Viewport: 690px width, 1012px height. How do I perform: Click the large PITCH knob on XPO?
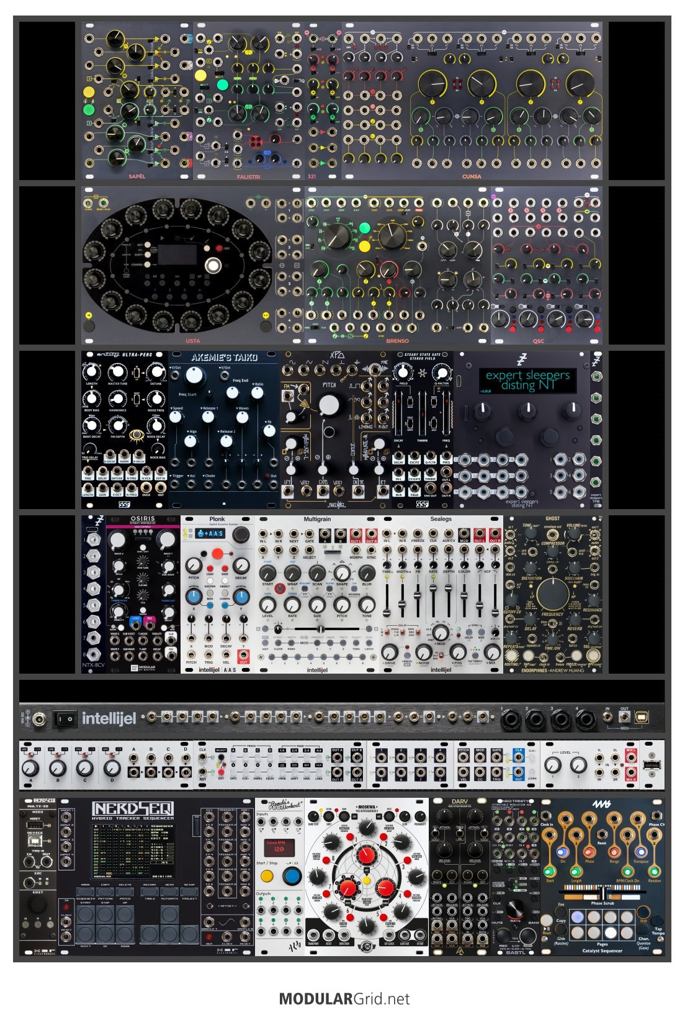click(329, 405)
